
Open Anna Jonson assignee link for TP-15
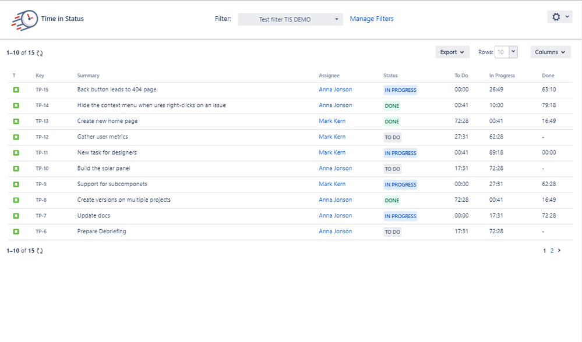[x=335, y=90]
